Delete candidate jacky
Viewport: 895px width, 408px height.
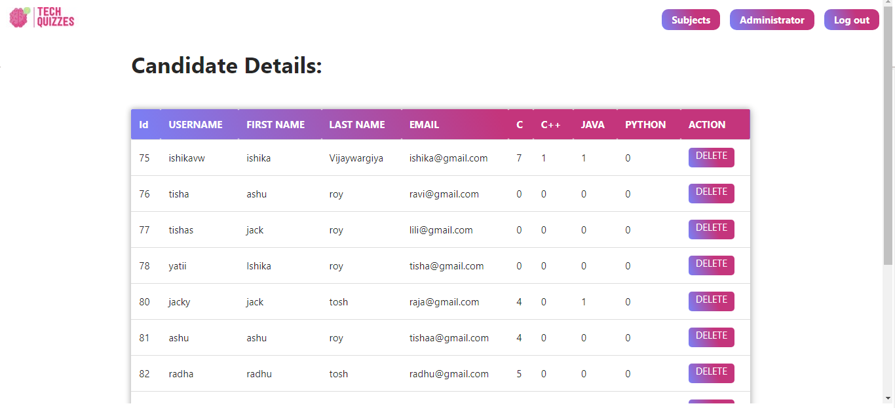coord(711,301)
